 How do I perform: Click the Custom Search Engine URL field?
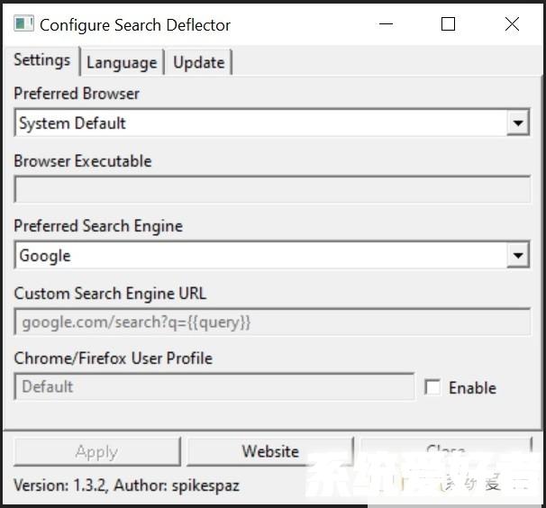click(271, 322)
